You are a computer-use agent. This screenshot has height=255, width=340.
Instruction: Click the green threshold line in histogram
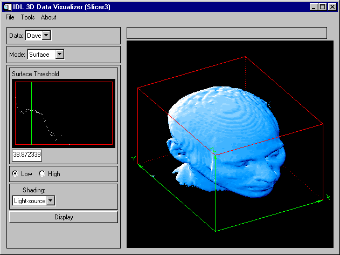point(32,113)
